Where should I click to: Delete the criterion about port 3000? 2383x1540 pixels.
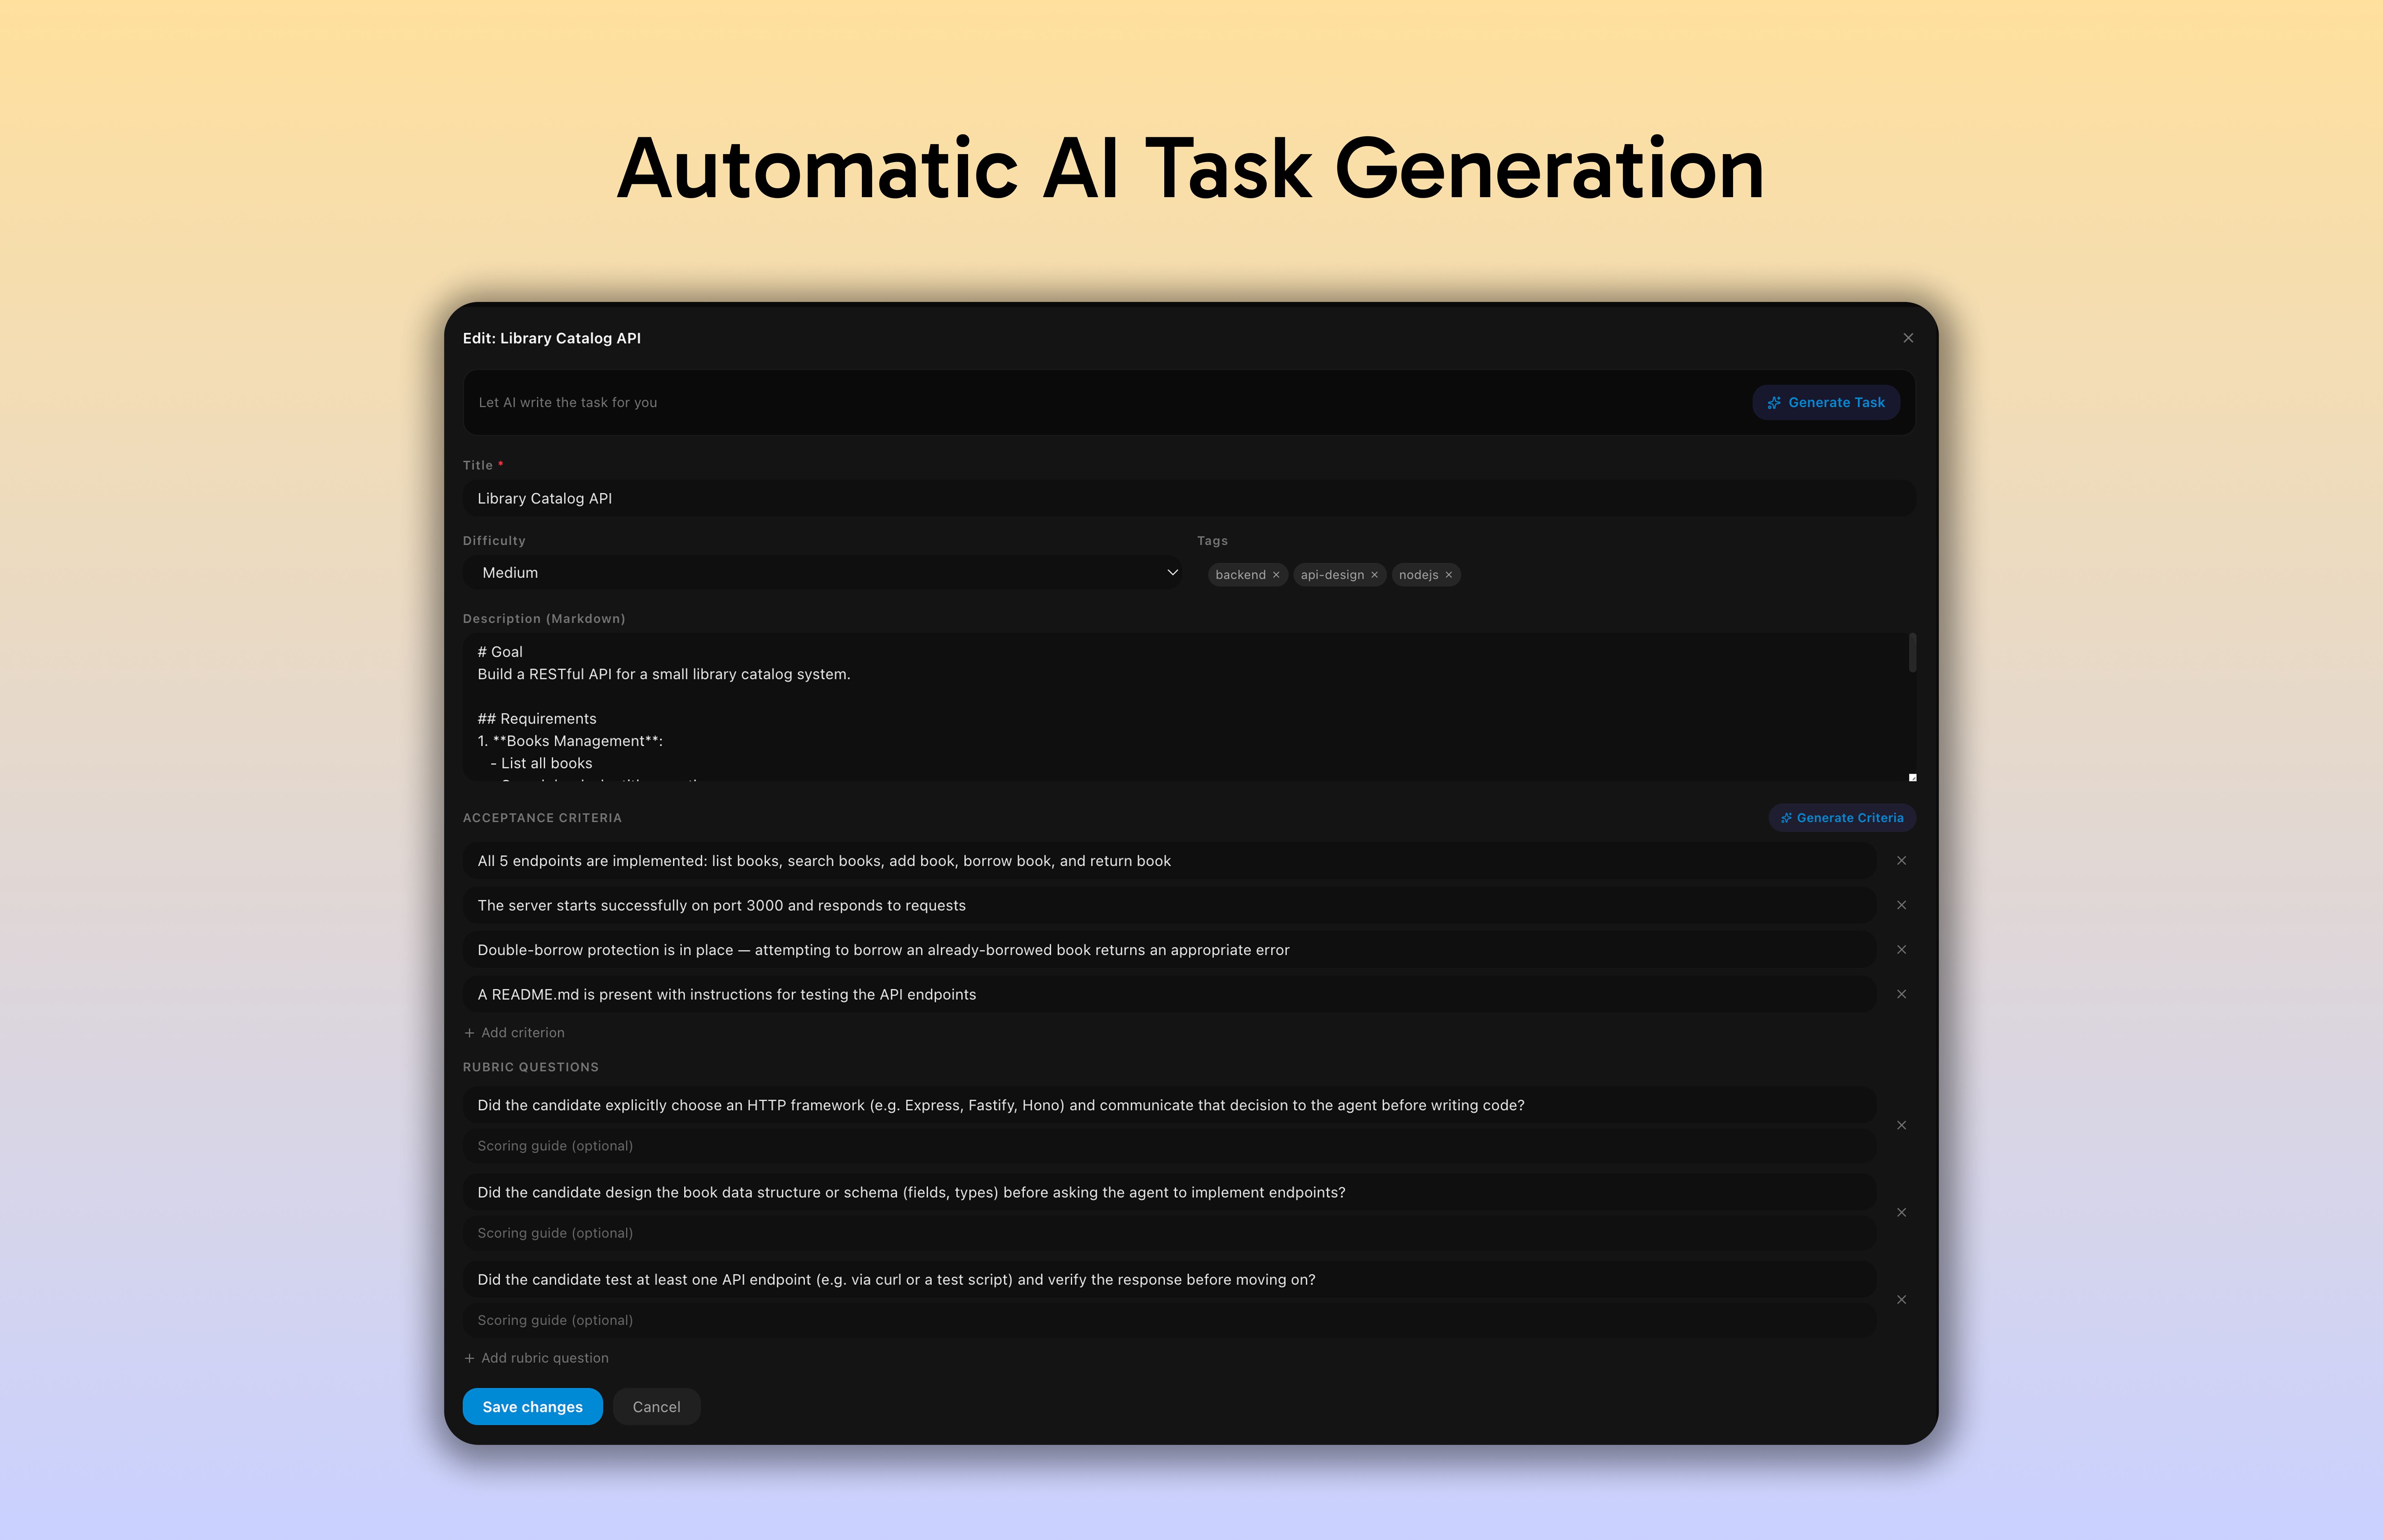coord(1901,905)
